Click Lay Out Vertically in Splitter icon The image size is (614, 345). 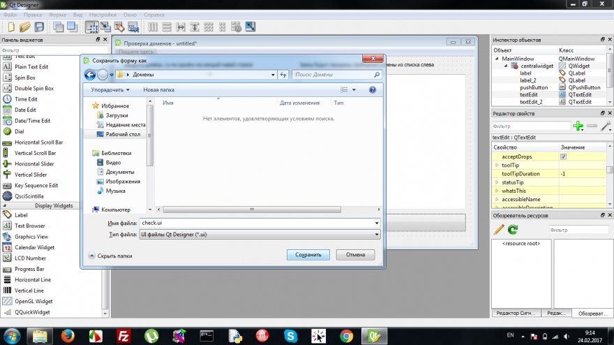point(195,27)
